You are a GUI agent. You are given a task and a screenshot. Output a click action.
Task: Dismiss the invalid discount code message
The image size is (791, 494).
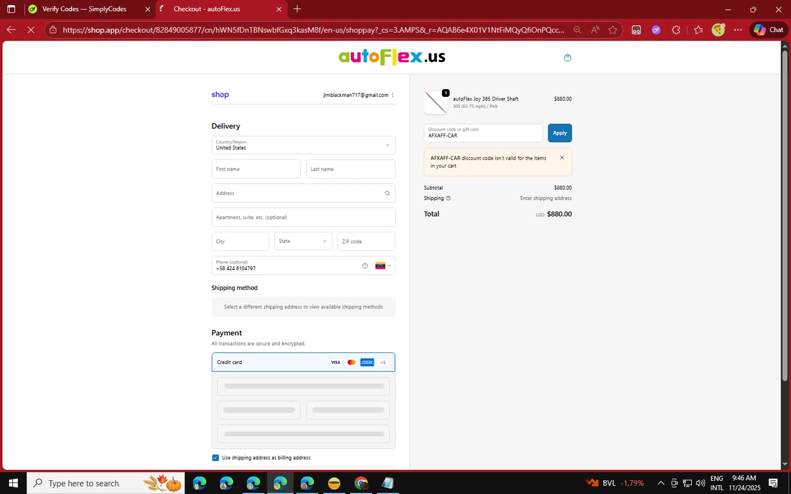click(562, 158)
